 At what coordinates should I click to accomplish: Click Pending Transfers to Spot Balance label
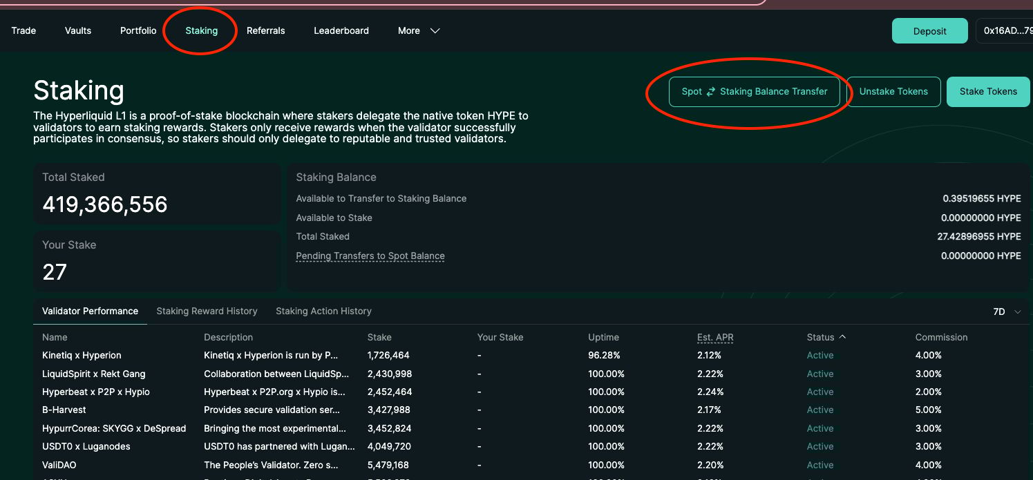pos(370,256)
